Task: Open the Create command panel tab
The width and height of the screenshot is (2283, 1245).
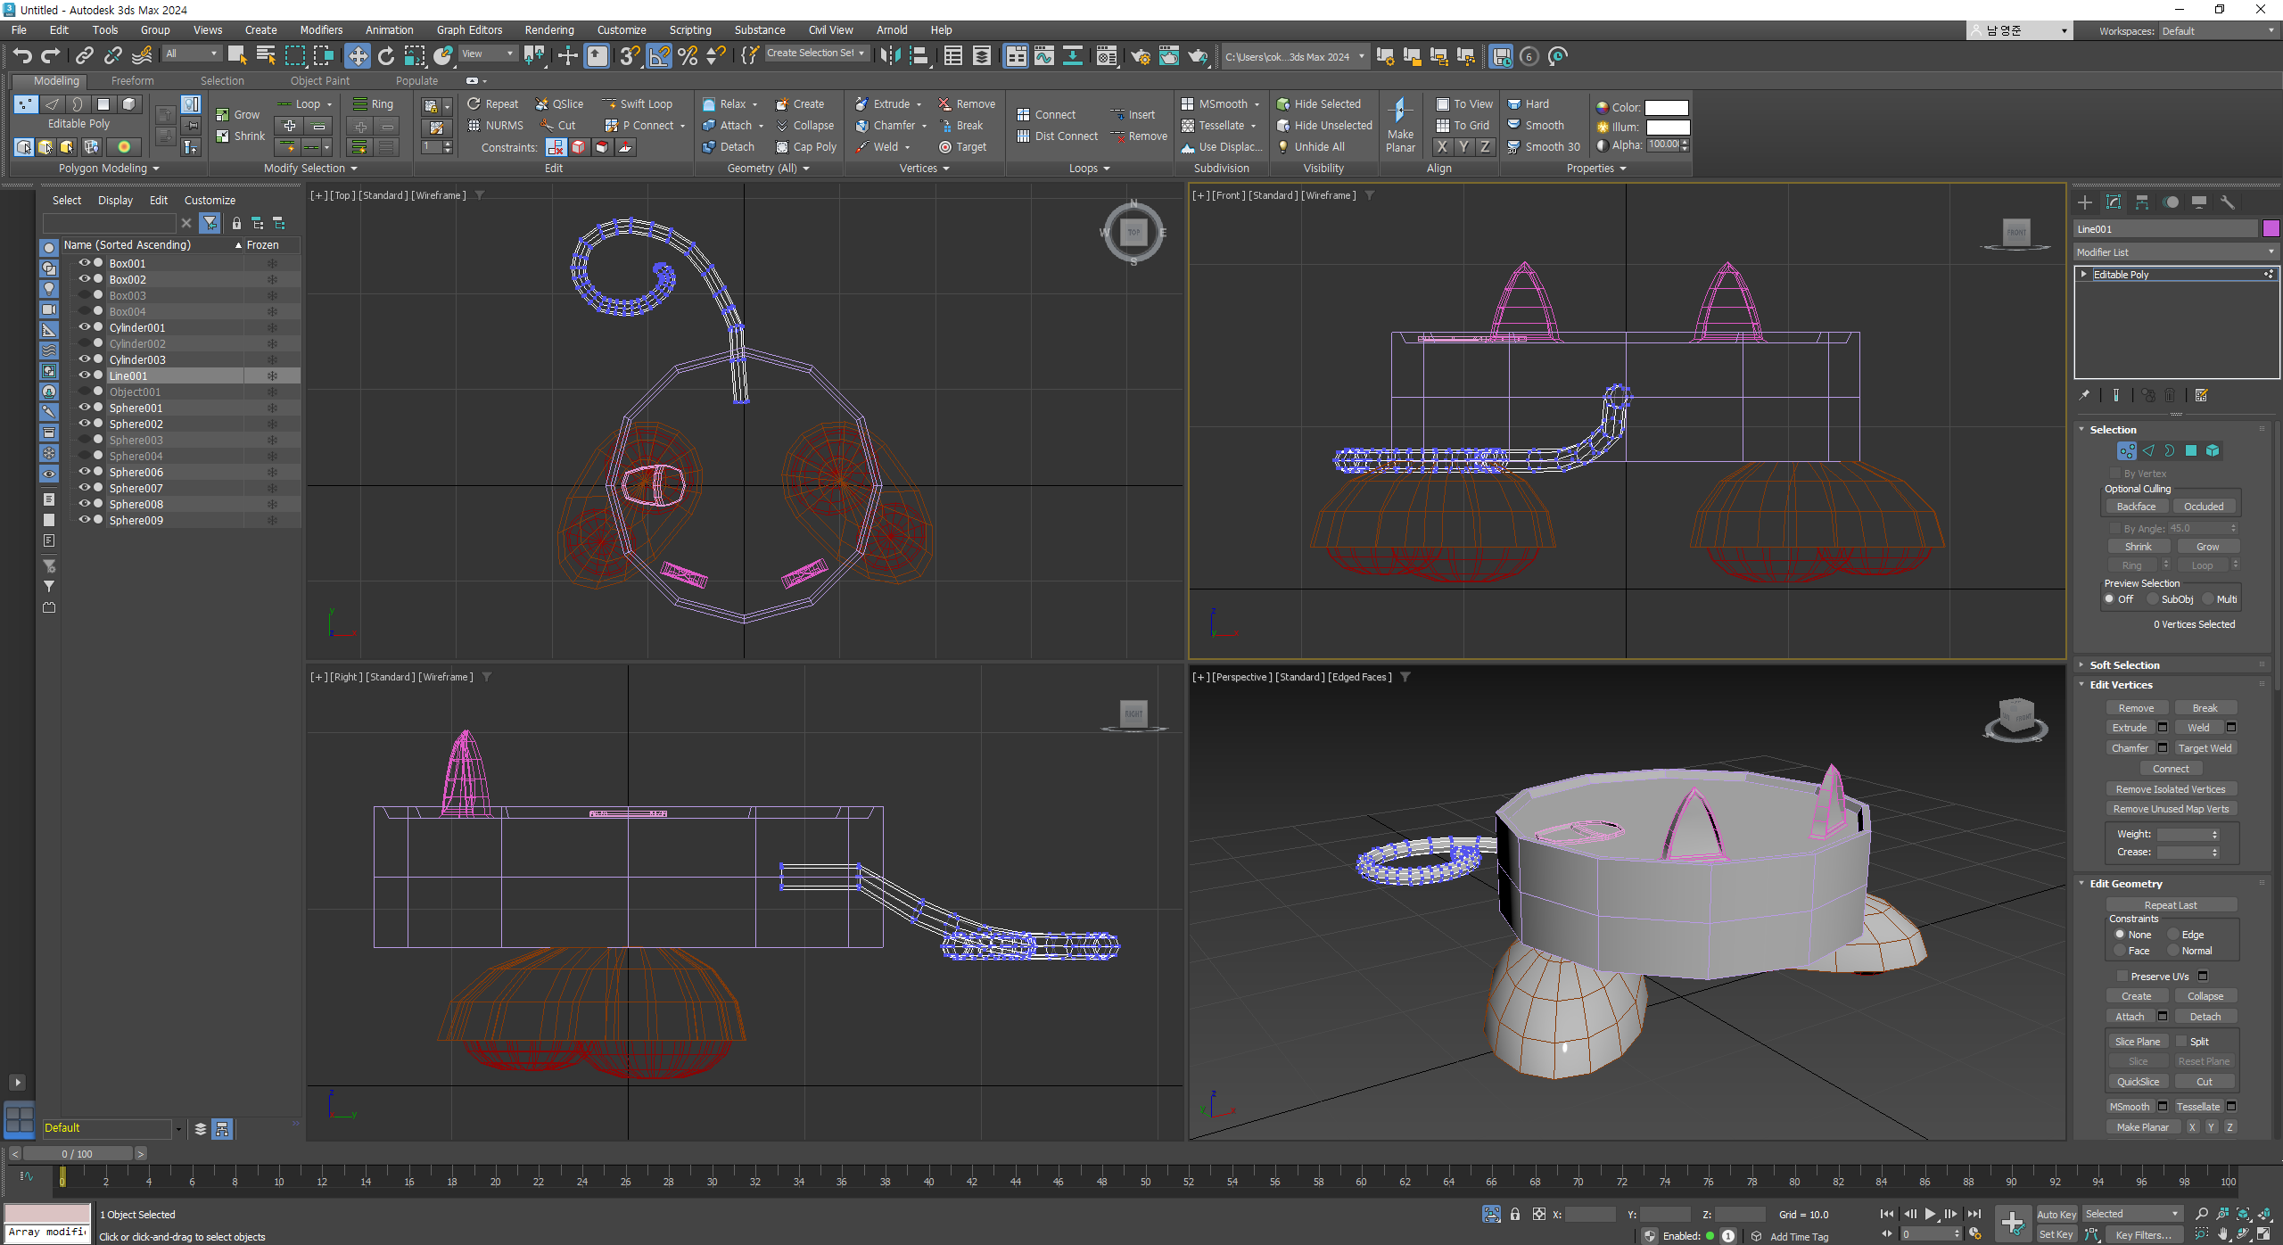Action: tap(2085, 202)
